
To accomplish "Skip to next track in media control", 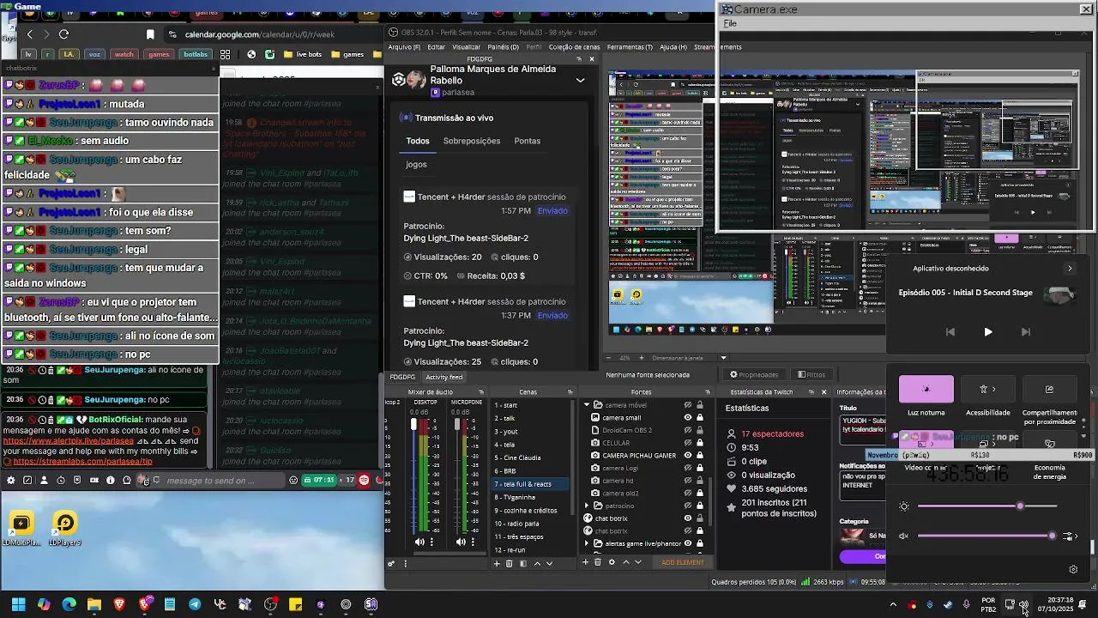I will 1026,331.
